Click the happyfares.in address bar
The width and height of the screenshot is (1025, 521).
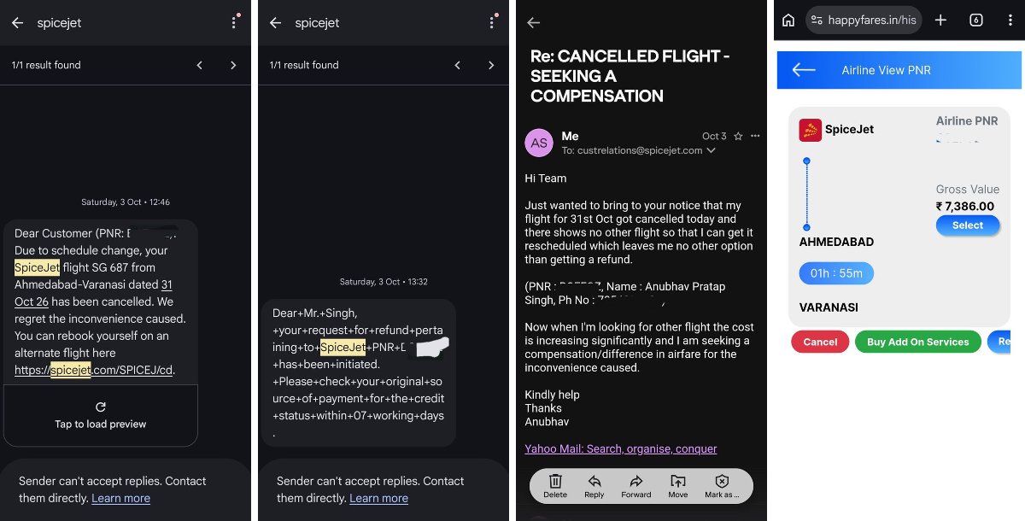[864, 20]
